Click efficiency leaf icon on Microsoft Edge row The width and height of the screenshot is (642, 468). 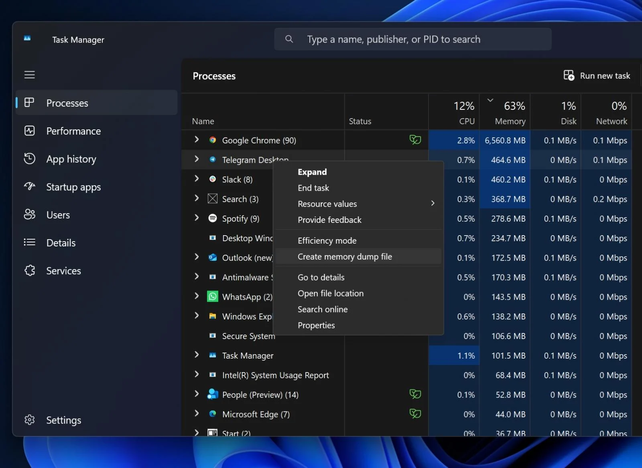[x=415, y=414]
